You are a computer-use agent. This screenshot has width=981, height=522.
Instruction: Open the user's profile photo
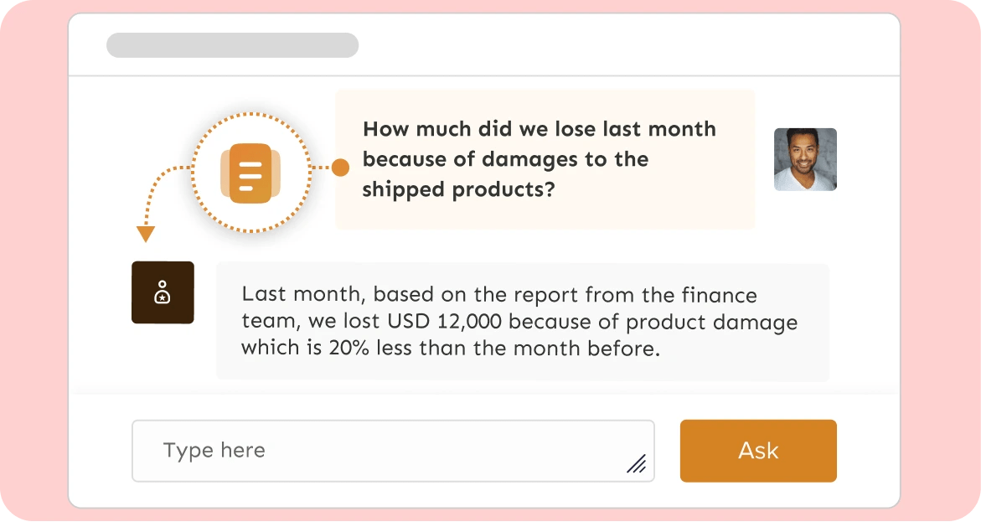[805, 159]
